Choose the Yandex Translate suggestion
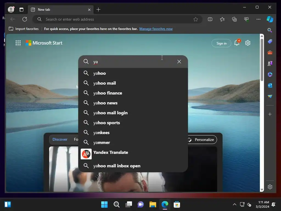The height and width of the screenshot is (211, 281). pyautogui.click(x=133, y=154)
